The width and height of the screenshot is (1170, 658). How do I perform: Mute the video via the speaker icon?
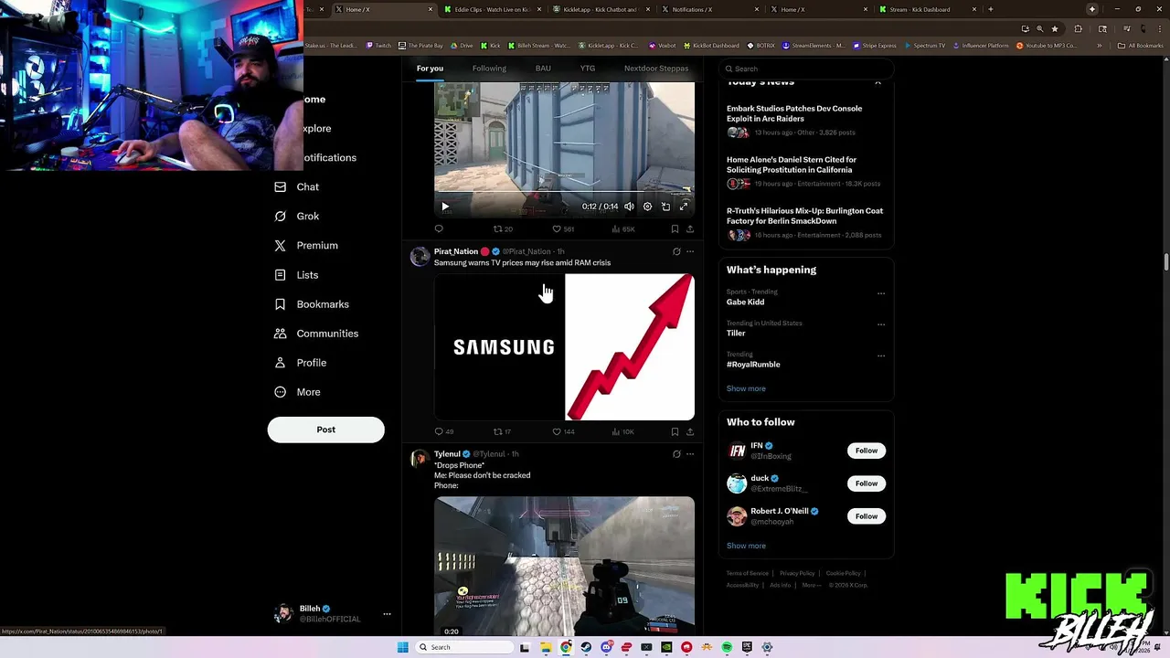629,207
